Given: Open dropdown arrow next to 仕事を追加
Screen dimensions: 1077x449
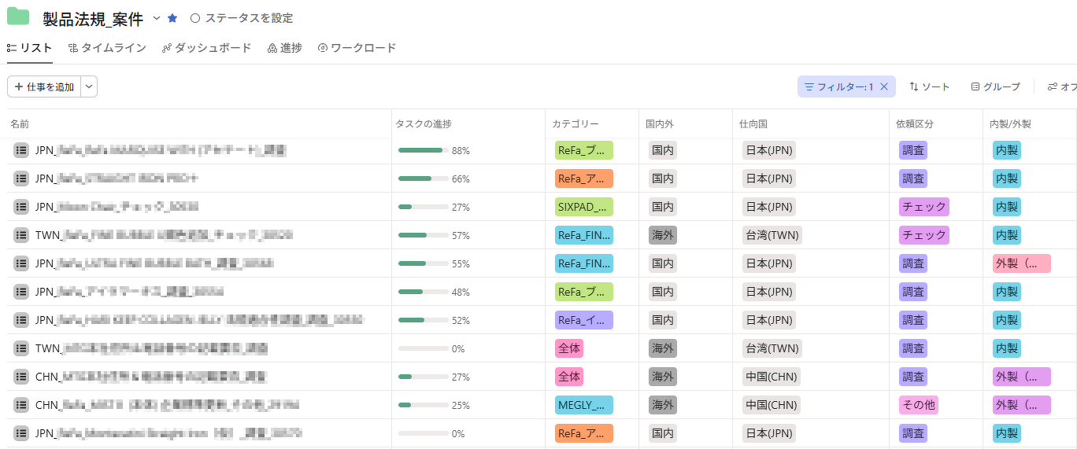Looking at the screenshot, I should (90, 86).
